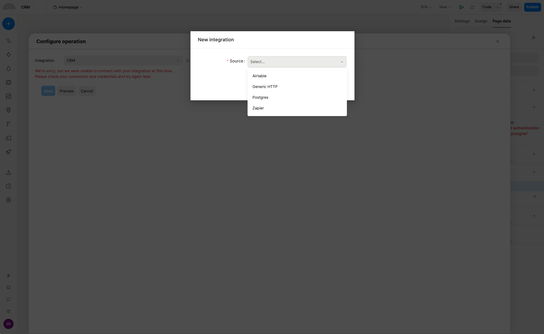The width and height of the screenshot is (544, 334).
Task: Select the Zapier source option
Action: tap(258, 108)
